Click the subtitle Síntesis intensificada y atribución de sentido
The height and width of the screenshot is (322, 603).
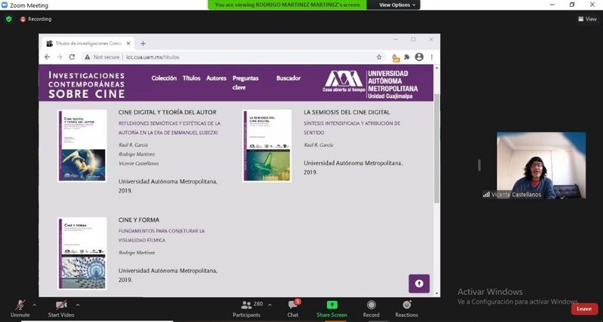tap(352, 128)
